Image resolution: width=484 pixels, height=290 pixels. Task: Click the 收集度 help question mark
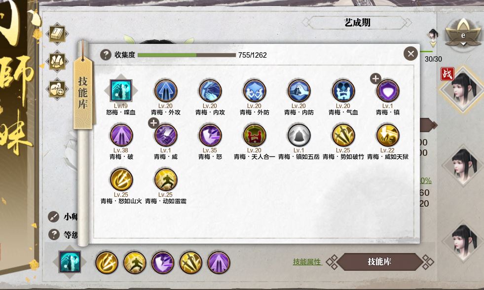pyautogui.click(x=106, y=55)
